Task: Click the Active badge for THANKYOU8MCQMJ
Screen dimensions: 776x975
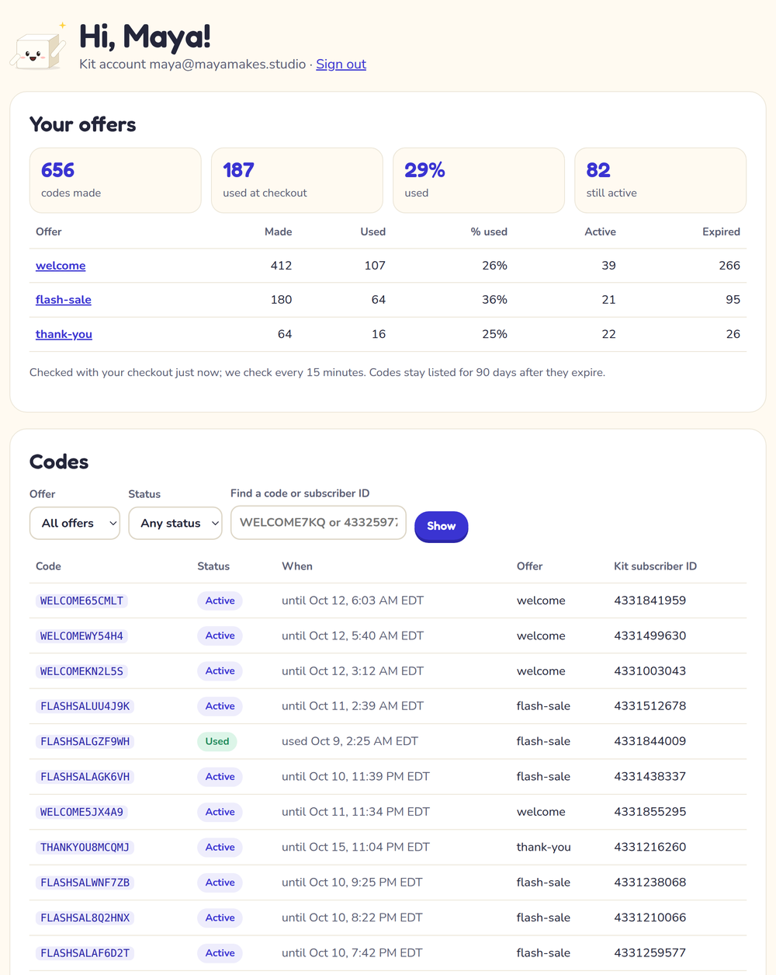Action: (x=220, y=847)
